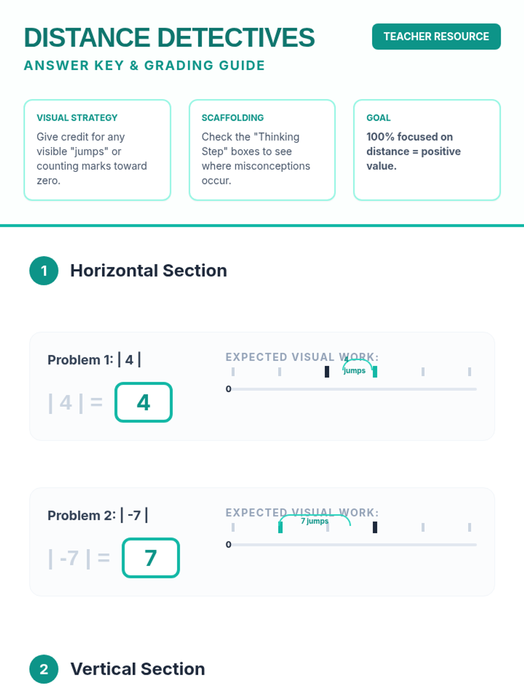This screenshot has height=698, width=524.
Task: Click the Problem 2 number line track
Action: click(354, 545)
